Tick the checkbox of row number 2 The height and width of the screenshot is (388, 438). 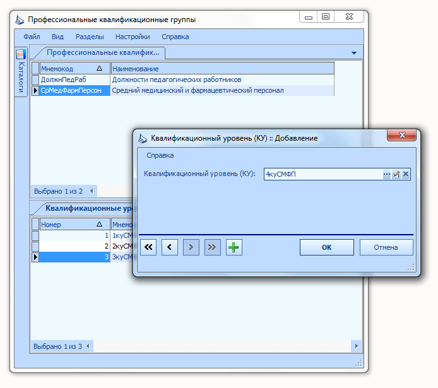click(x=35, y=246)
